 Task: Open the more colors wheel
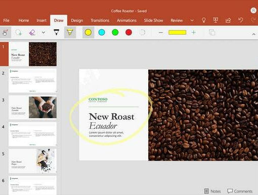point(142,32)
